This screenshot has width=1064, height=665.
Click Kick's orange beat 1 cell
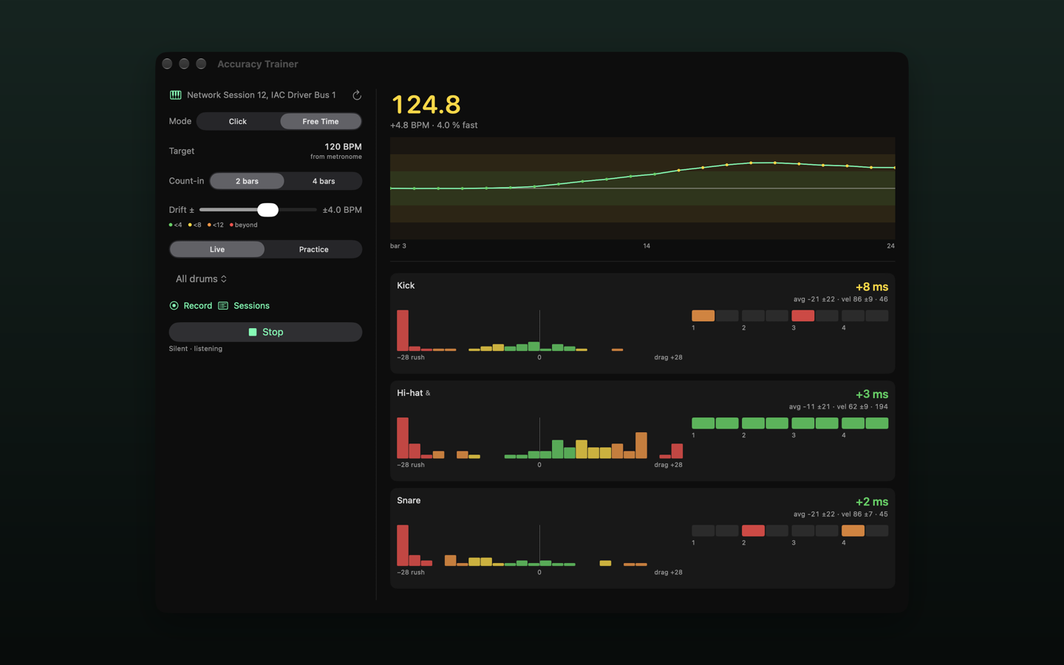pos(703,316)
